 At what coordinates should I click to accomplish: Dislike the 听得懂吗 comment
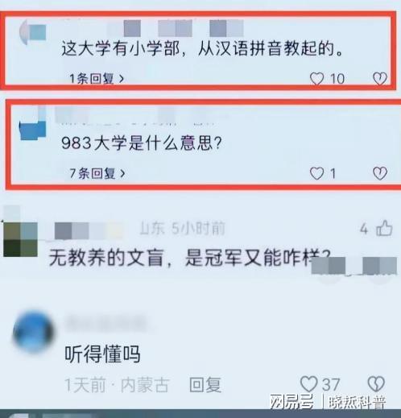click(x=376, y=384)
